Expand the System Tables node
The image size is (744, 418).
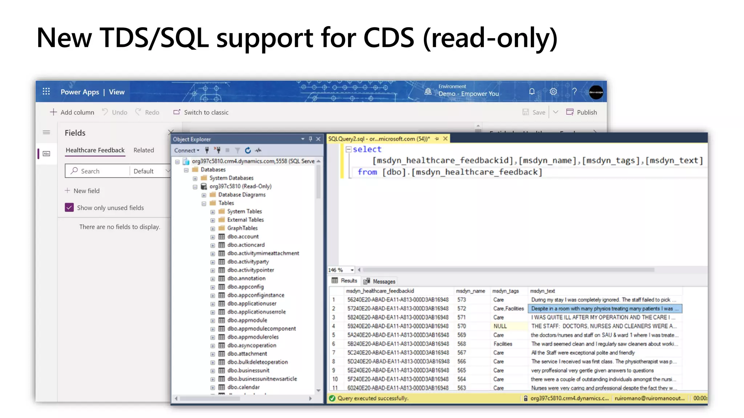click(213, 212)
